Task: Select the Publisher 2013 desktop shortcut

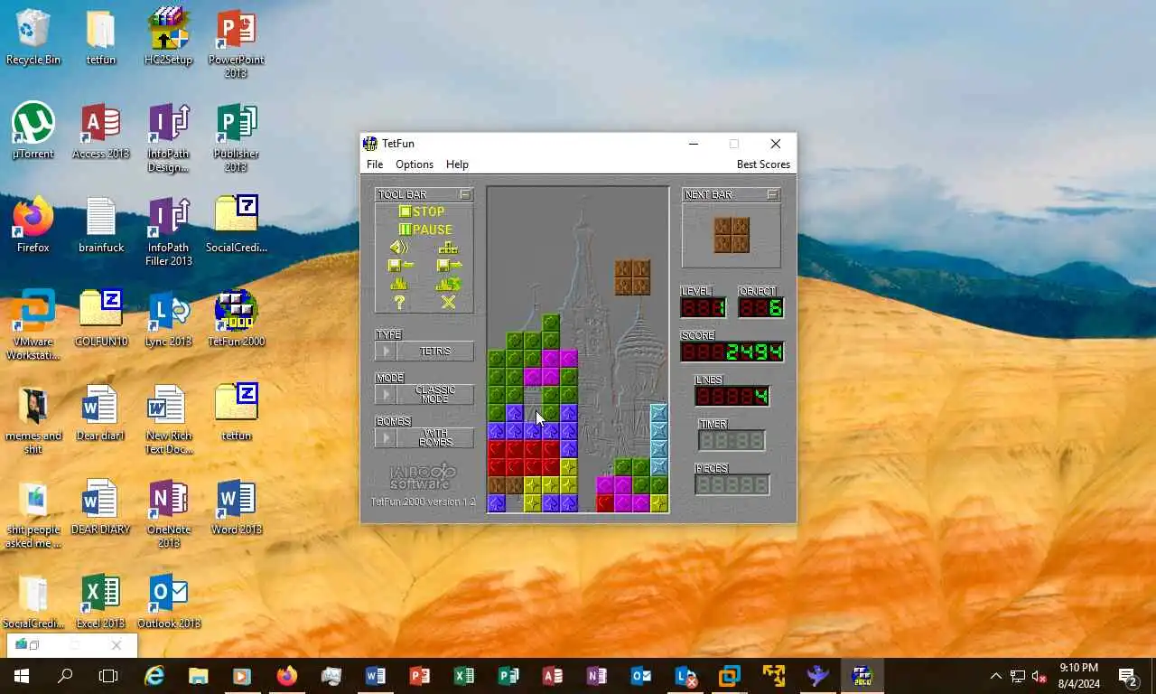Action: (237, 138)
